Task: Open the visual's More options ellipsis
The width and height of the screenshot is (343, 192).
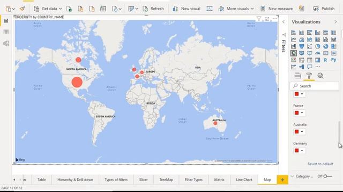Action: click(275, 19)
